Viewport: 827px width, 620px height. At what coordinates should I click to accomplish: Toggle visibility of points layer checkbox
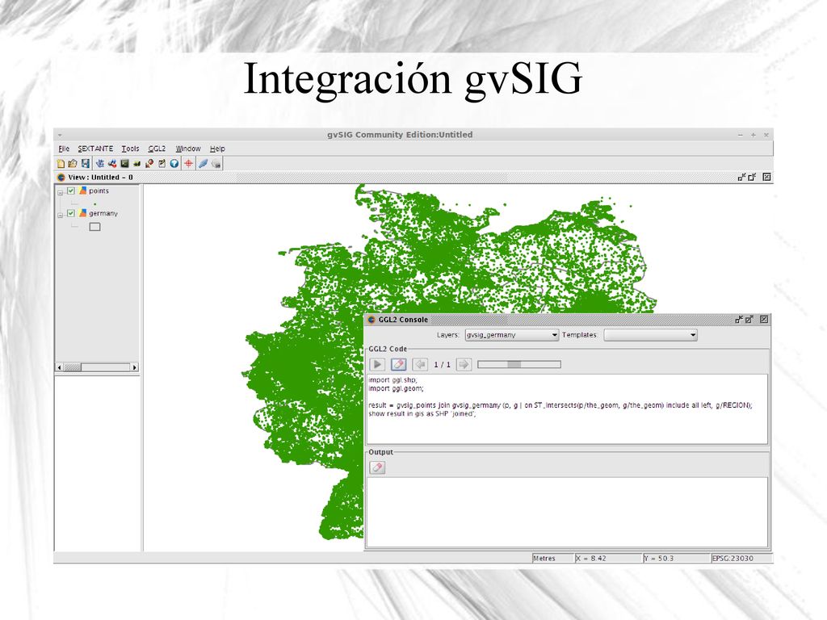click(x=71, y=191)
